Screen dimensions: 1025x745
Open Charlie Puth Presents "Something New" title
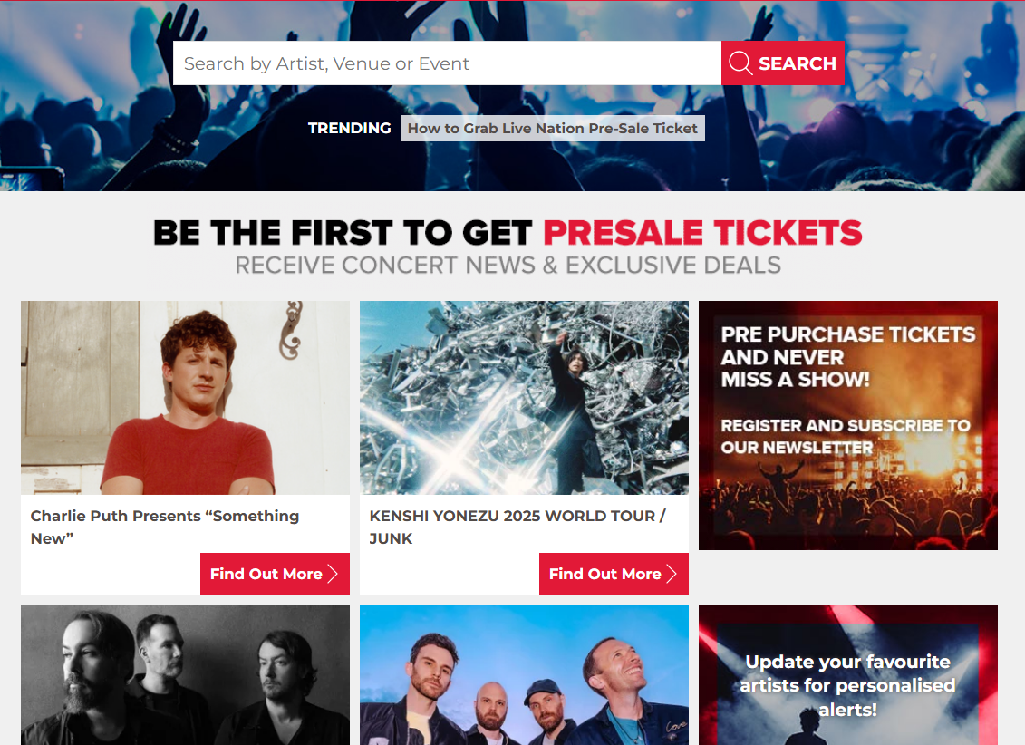(165, 527)
